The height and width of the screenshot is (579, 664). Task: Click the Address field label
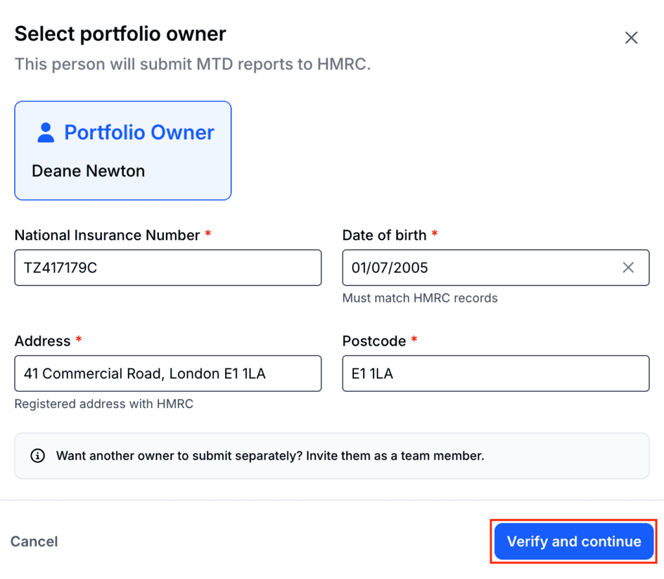(x=42, y=341)
